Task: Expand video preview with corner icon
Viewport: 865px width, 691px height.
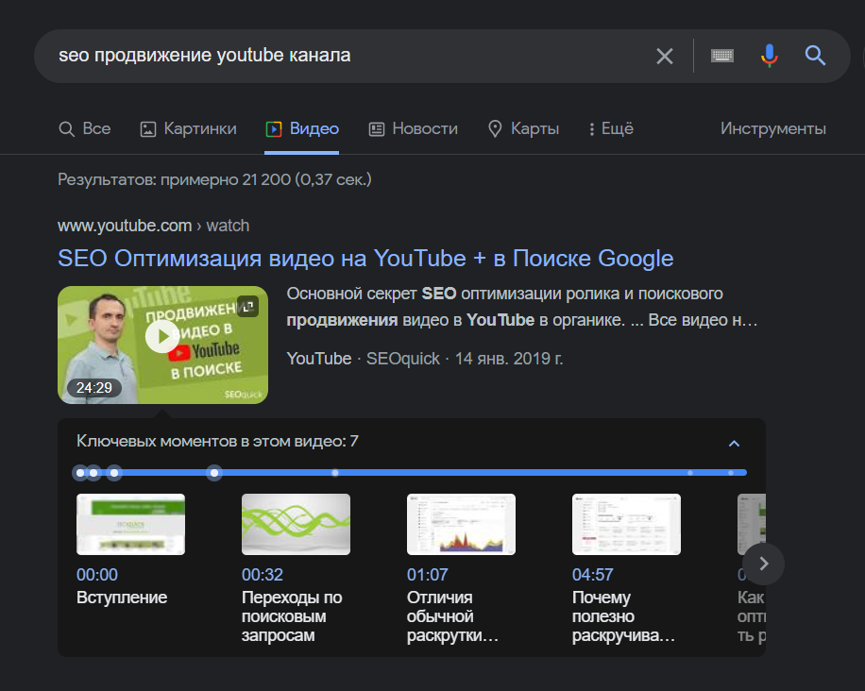Action: coord(247,307)
